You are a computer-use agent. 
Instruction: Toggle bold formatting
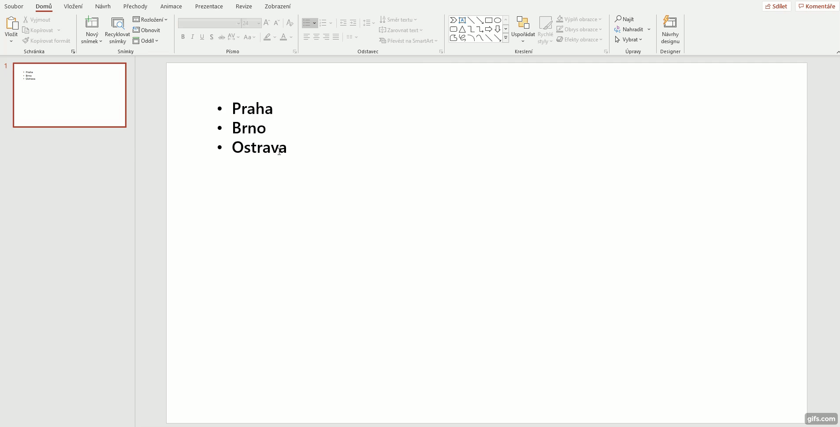tap(183, 37)
